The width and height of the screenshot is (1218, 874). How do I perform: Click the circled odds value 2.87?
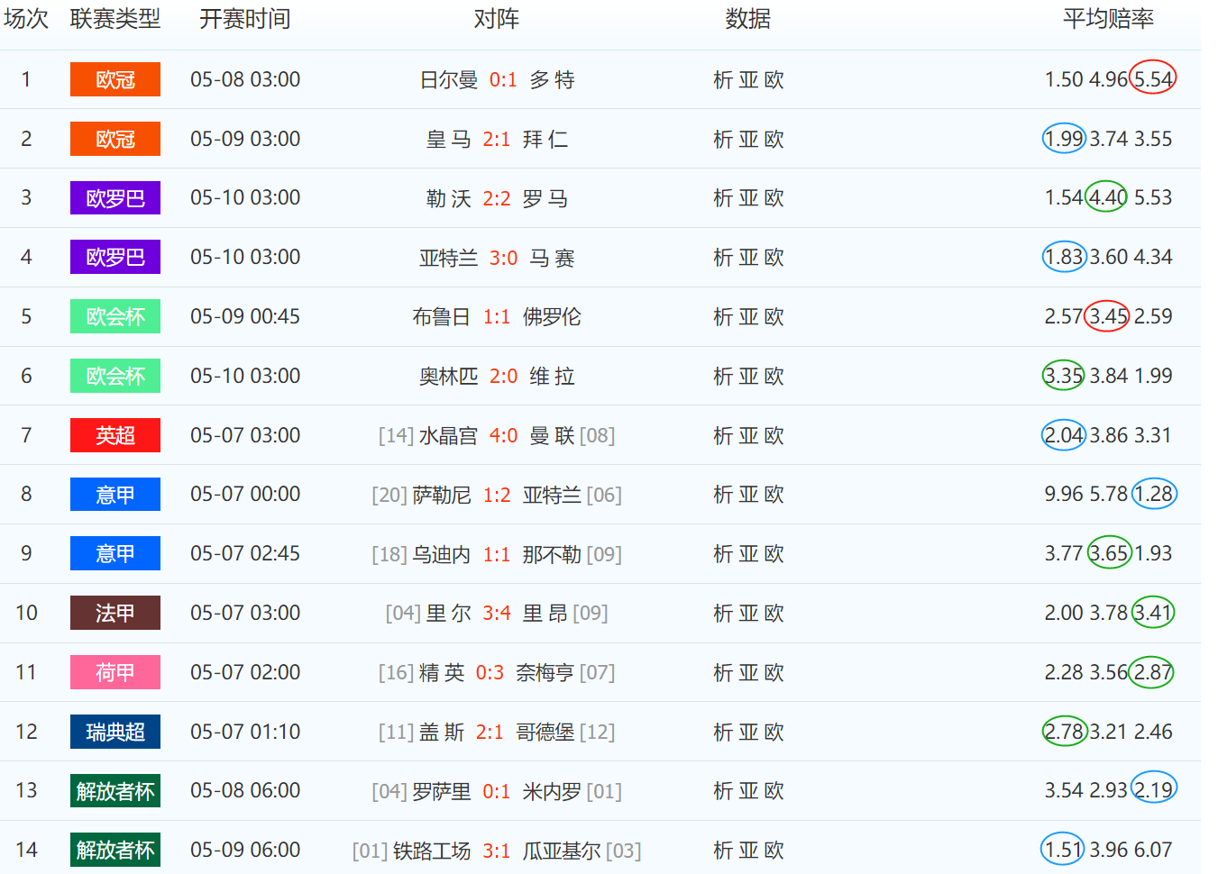pos(1153,672)
